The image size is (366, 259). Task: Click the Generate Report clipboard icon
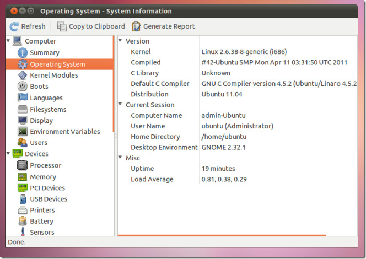[x=136, y=26]
